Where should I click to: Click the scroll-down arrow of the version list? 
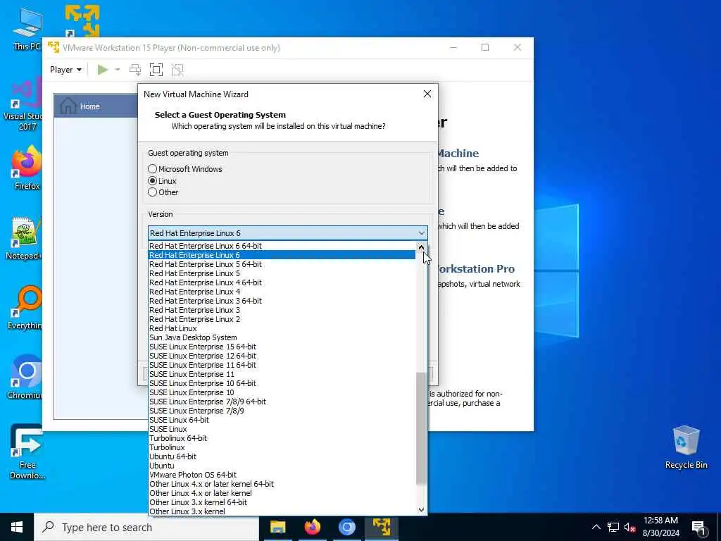421,509
